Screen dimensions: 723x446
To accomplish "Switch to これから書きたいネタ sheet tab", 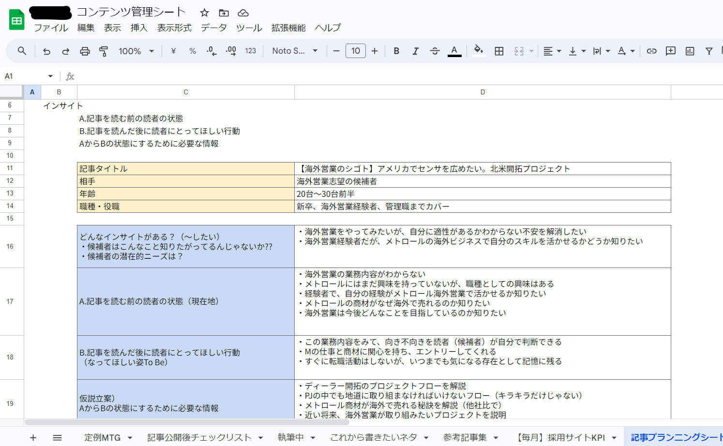I will click(374, 437).
